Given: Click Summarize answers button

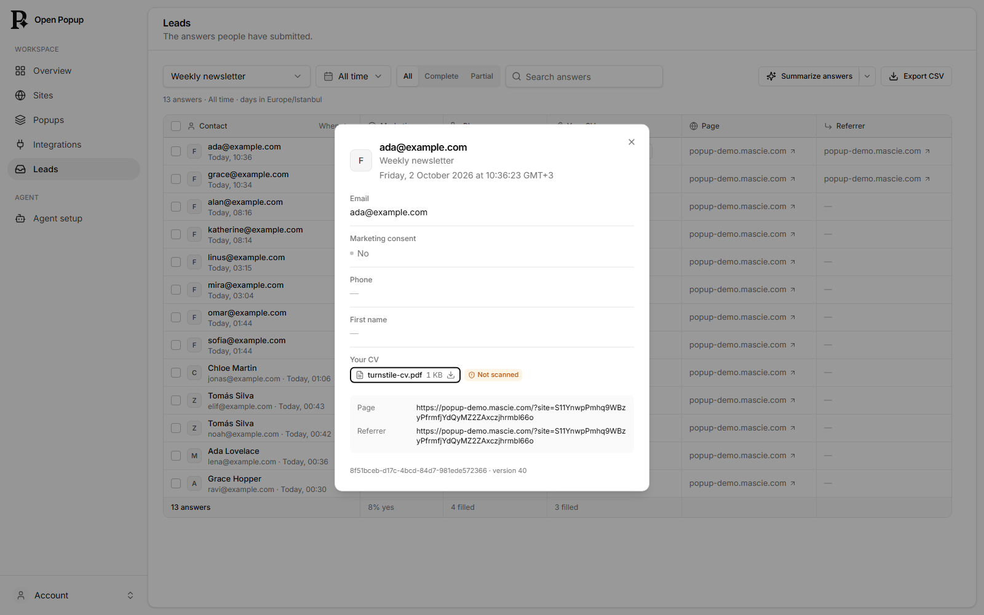Looking at the screenshot, I should pyautogui.click(x=809, y=76).
